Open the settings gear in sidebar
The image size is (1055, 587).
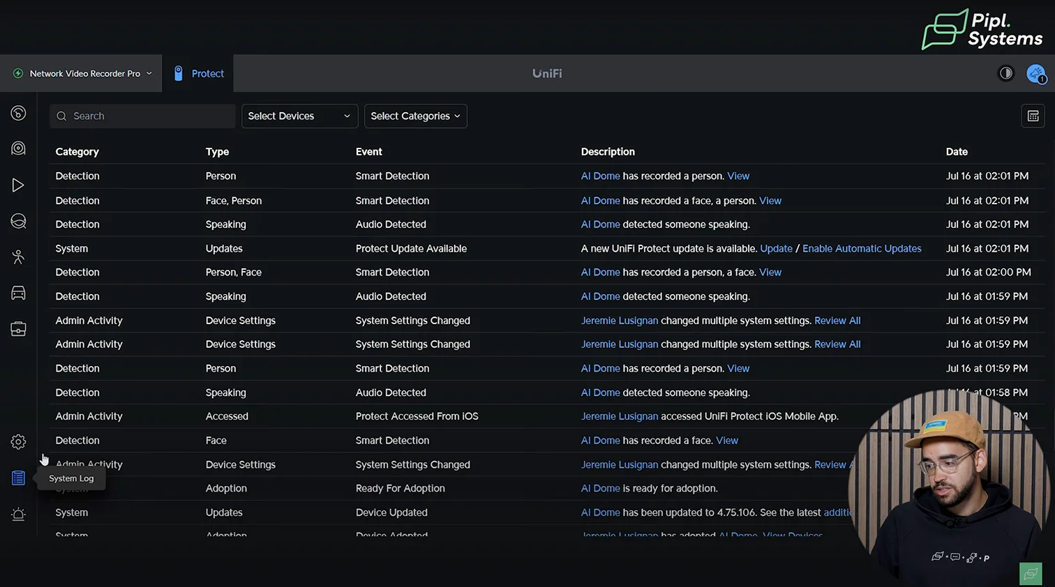point(18,442)
